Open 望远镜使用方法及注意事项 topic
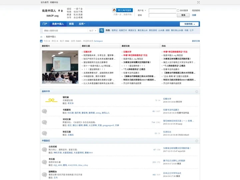The image size is (240, 180). click(96, 62)
